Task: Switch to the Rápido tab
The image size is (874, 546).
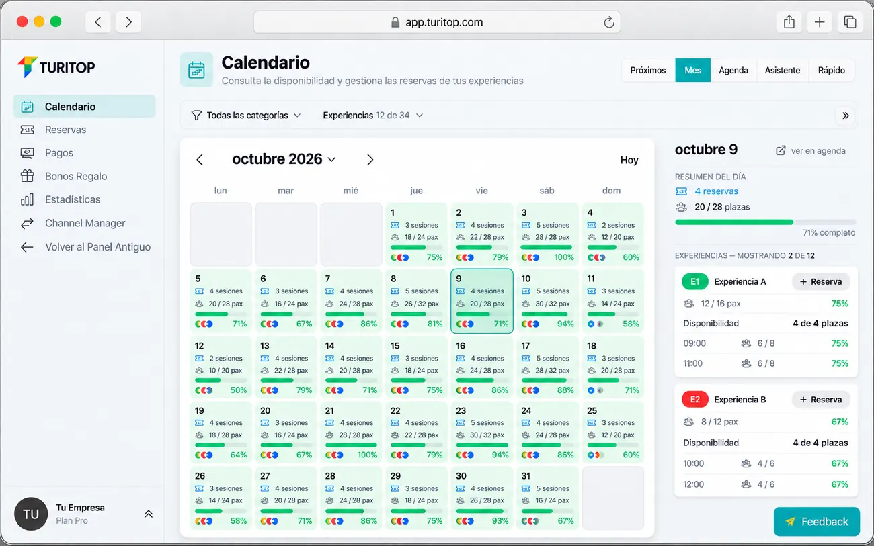Action: click(x=832, y=70)
